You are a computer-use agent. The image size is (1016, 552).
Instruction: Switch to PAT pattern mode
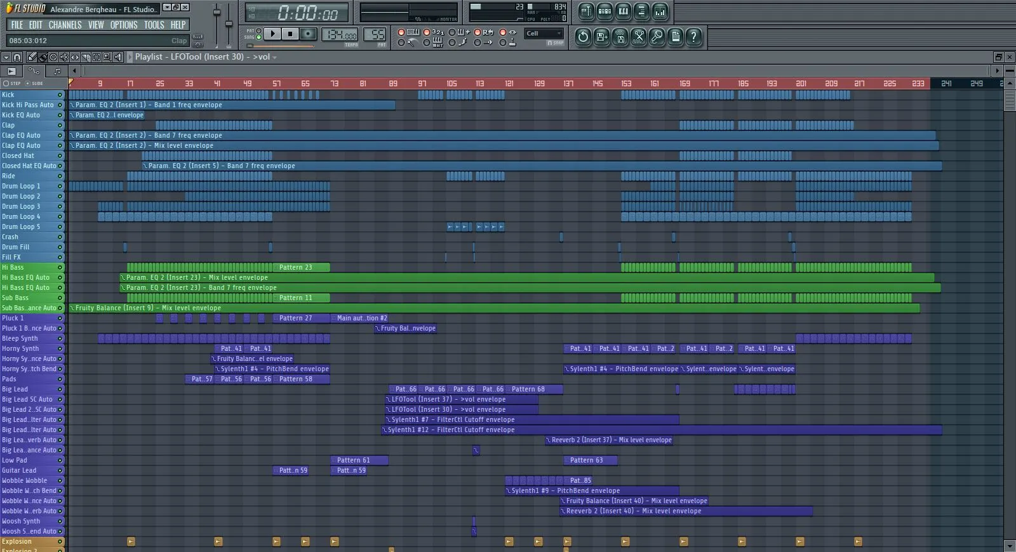pos(258,30)
